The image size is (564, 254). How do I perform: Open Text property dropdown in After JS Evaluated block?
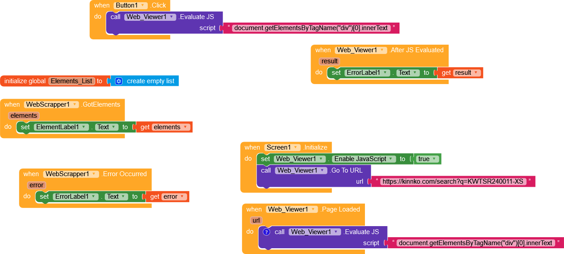click(x=408, y=73)
